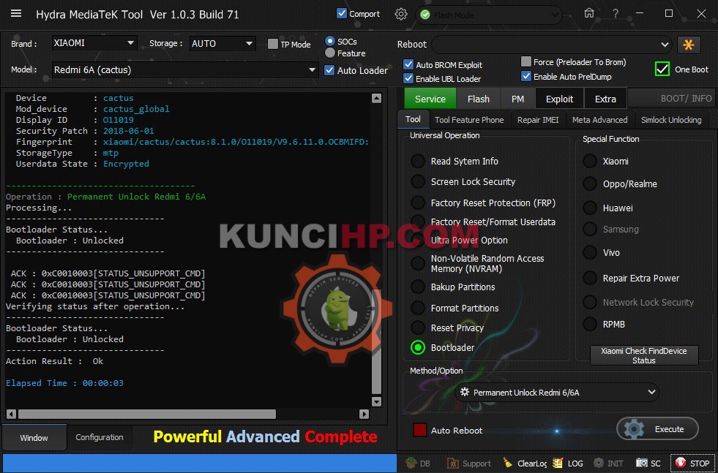
Task: Open settings gear icon in title bar
Action: coord(400,14)
